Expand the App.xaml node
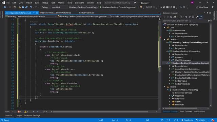This screenshot has width=217, height=122. point(170,57)
